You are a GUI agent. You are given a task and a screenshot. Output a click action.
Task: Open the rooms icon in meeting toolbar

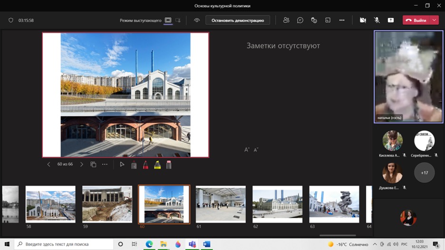point(328,20)
